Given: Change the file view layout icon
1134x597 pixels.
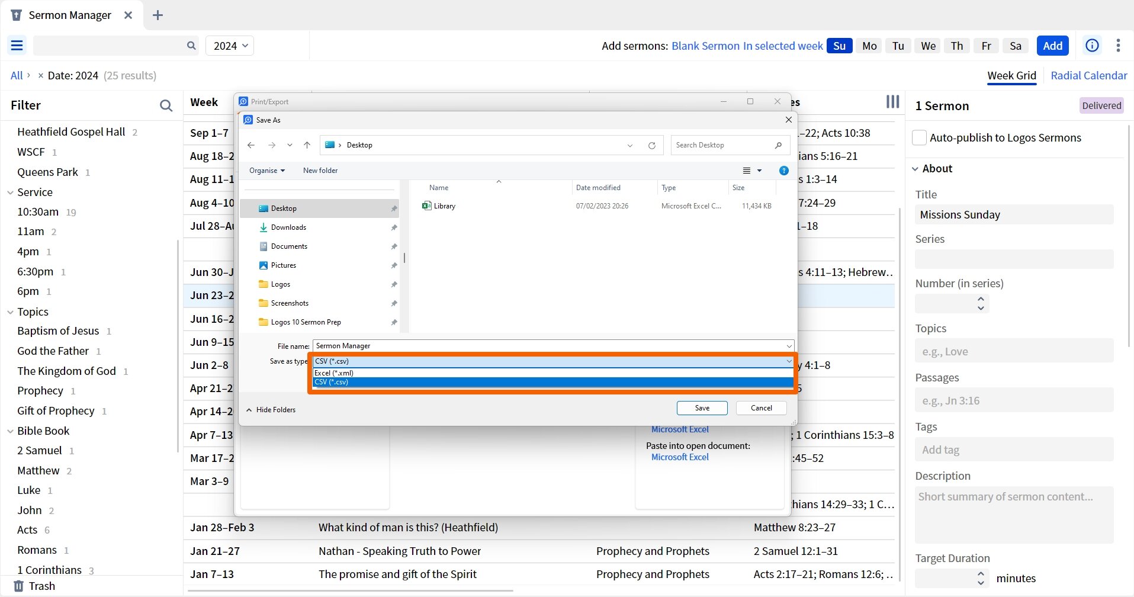Looking at the screenshot, I should coord(747,171).
